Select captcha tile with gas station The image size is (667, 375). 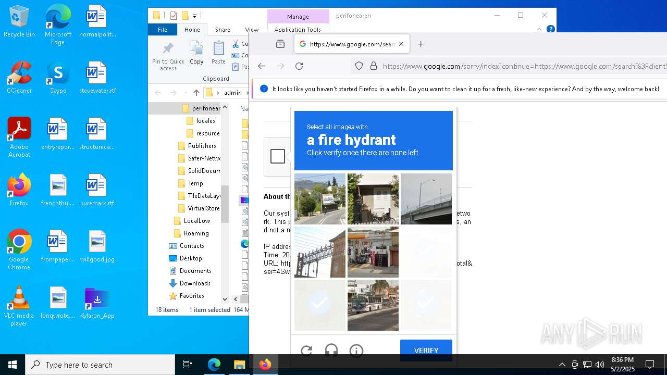(373, 252)
